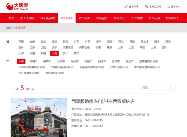The image size is (187, 137).
Task: Open 人才招聘 menu item
Action: pyautogui.click(x=137, y=18)
